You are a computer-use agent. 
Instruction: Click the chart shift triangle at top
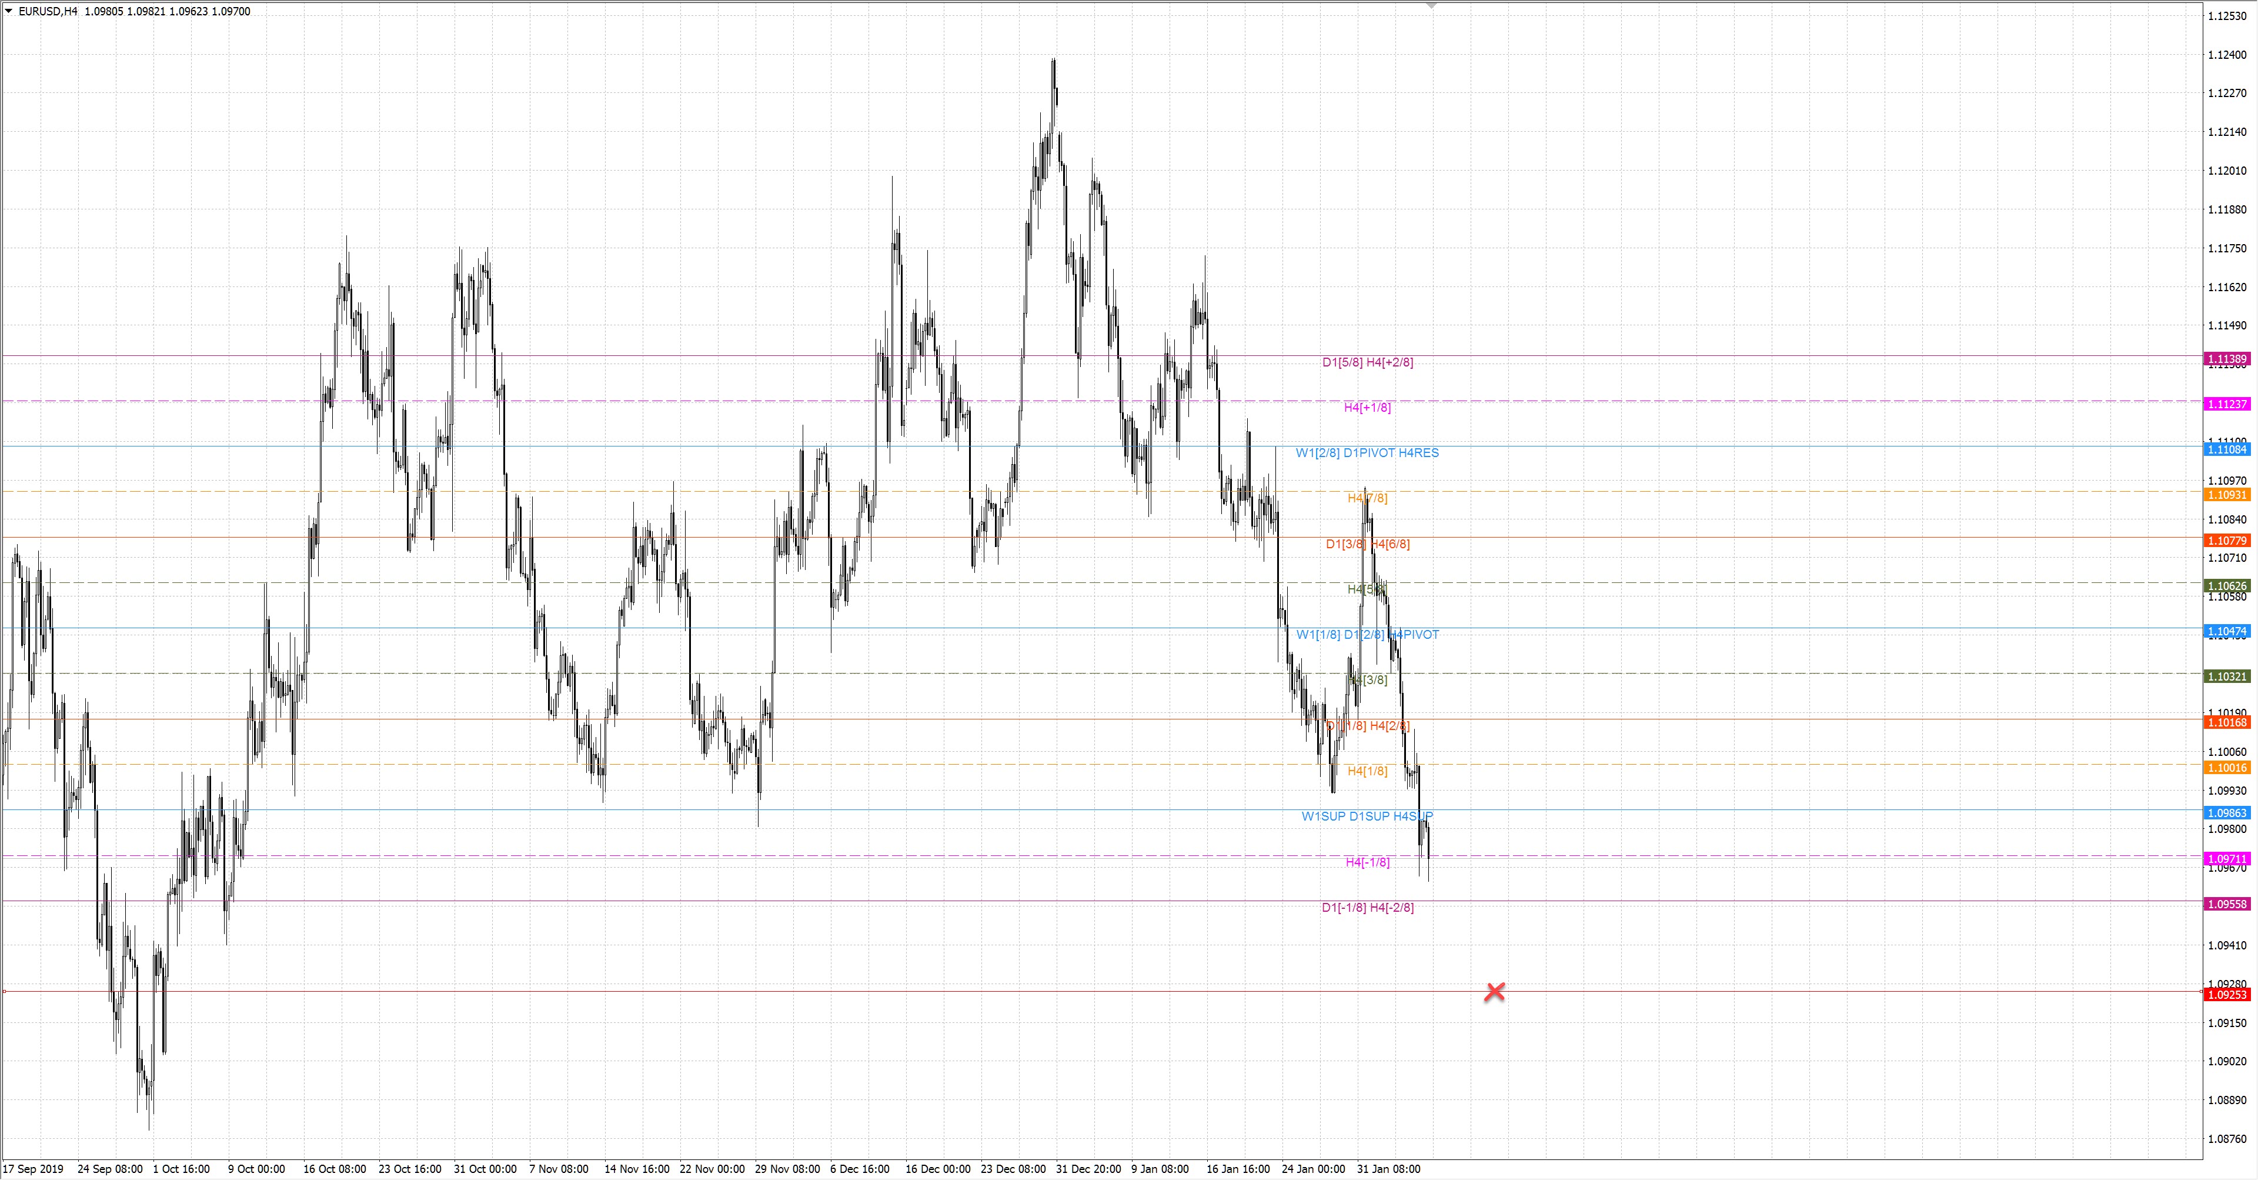[x=1431, y=5]
